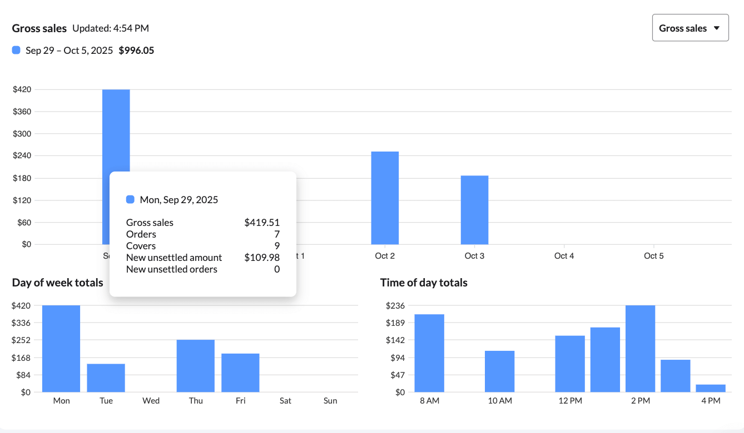Click the Time of day totals heading

pos(424,283)
